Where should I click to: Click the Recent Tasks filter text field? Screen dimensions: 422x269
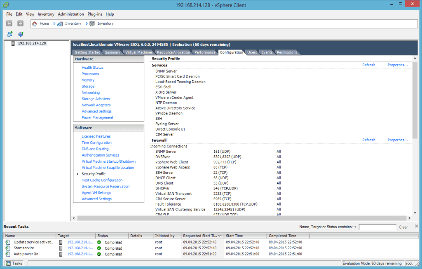[377, 227]
